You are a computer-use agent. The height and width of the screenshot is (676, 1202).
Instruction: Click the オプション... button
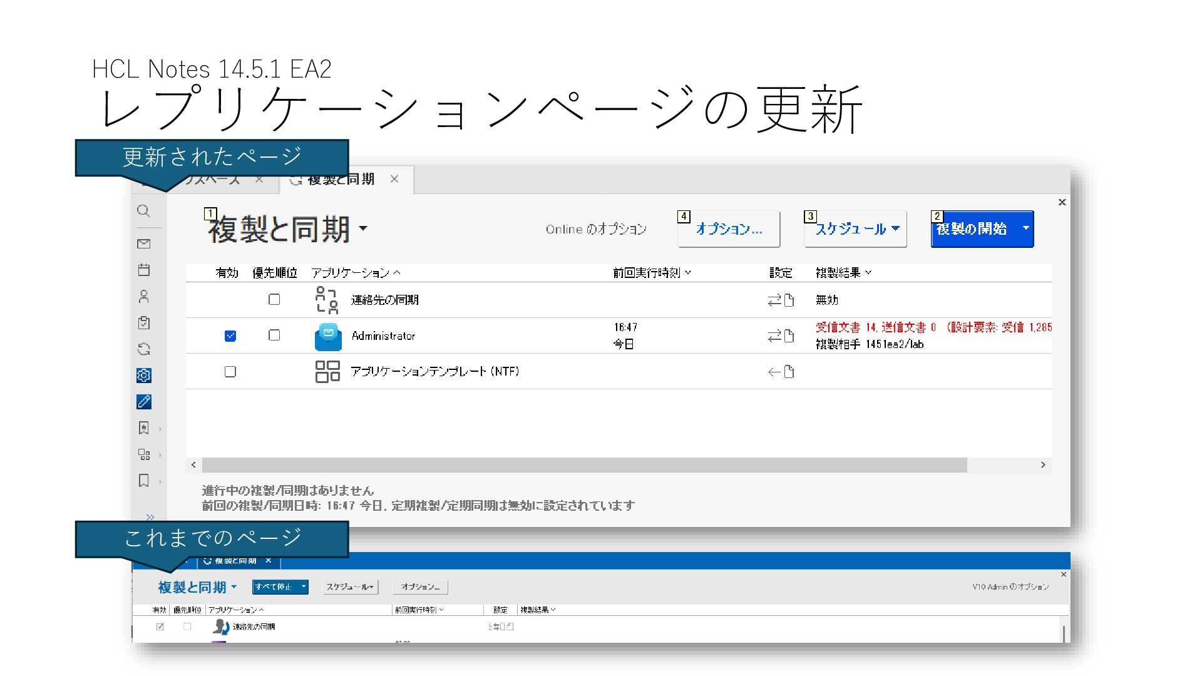pos(729,229)
